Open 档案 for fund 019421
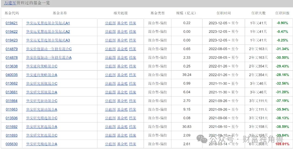 point(132,23)
